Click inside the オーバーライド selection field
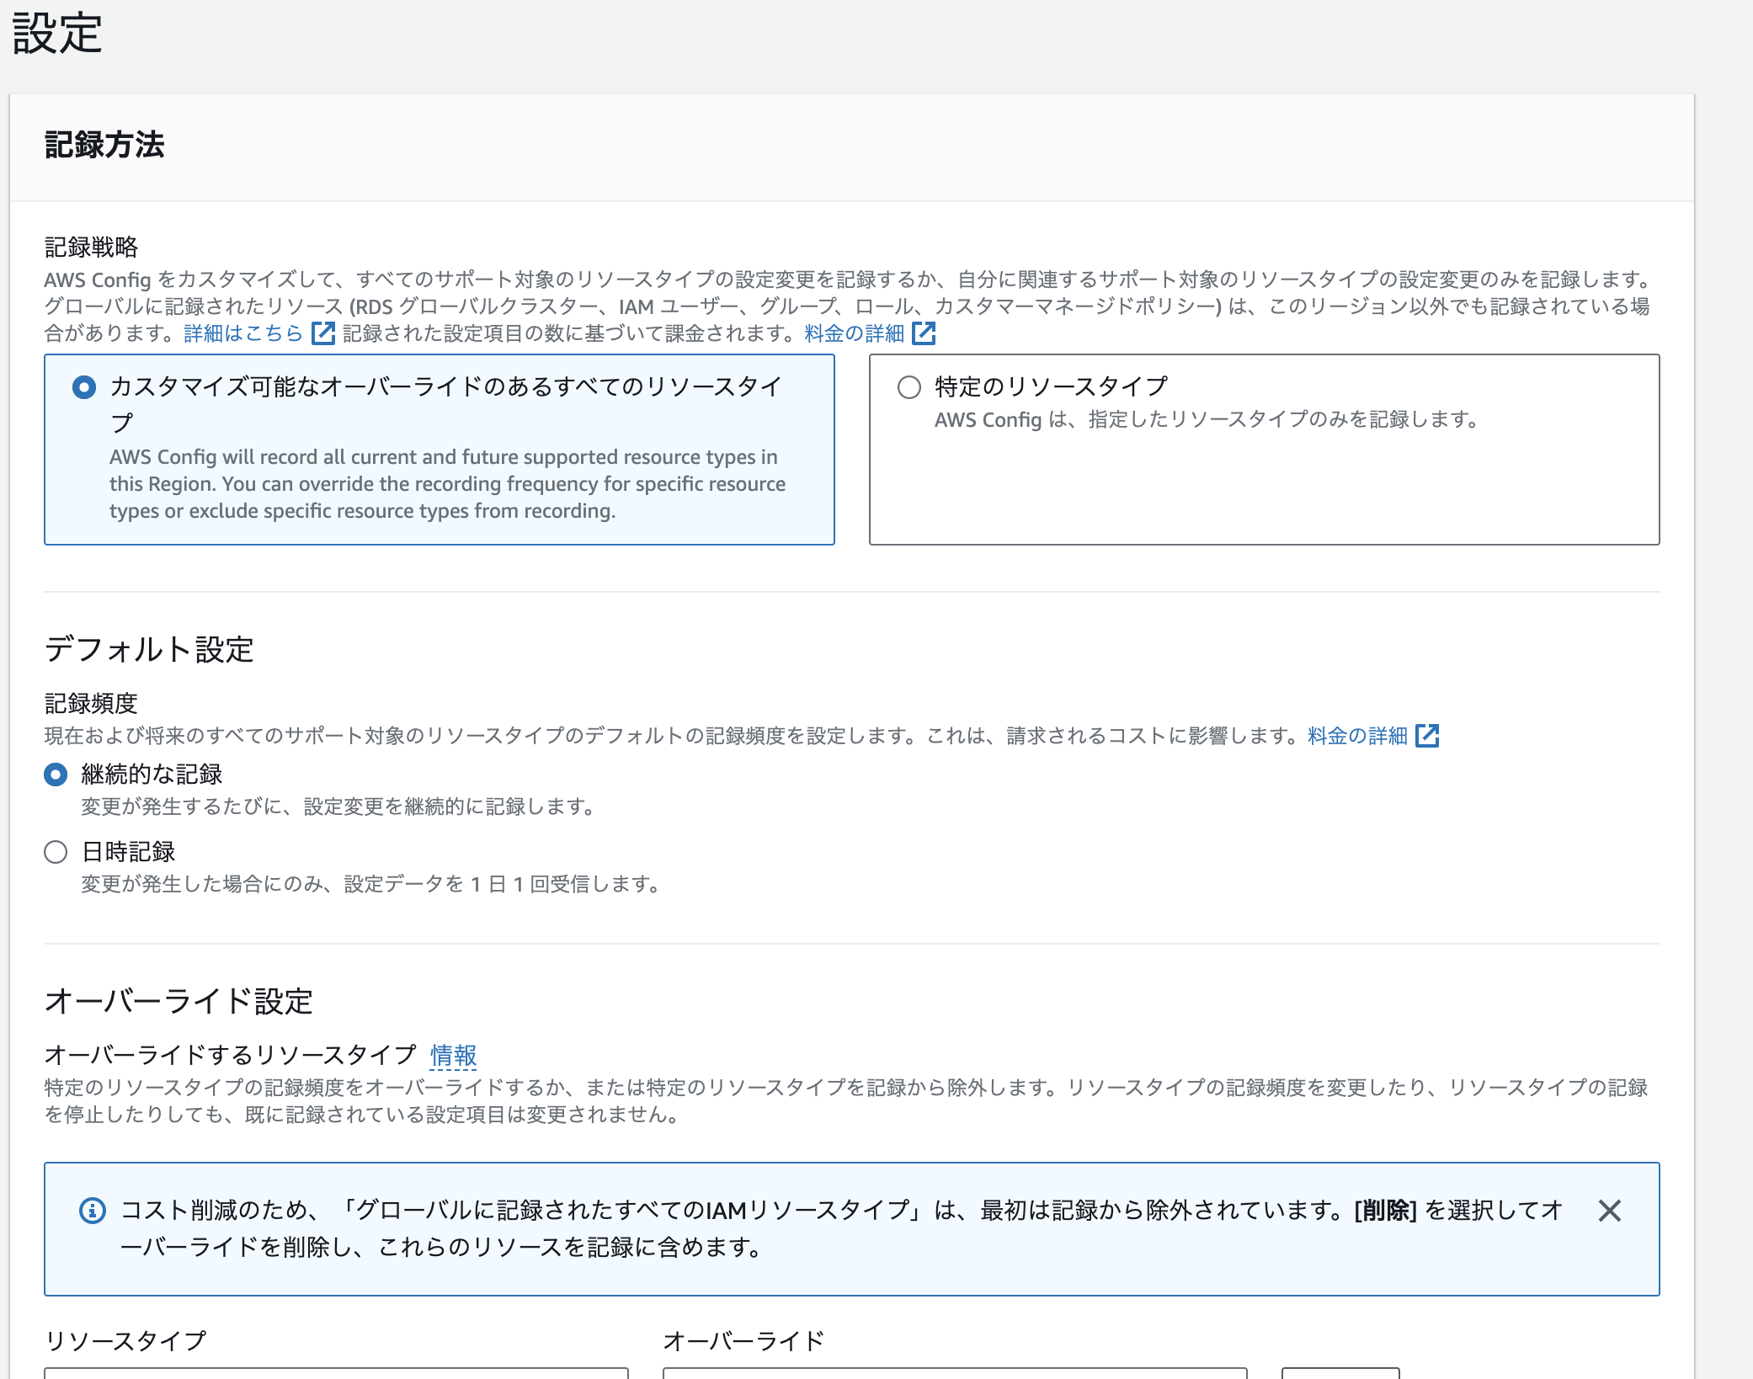 tap(956, 1375)
